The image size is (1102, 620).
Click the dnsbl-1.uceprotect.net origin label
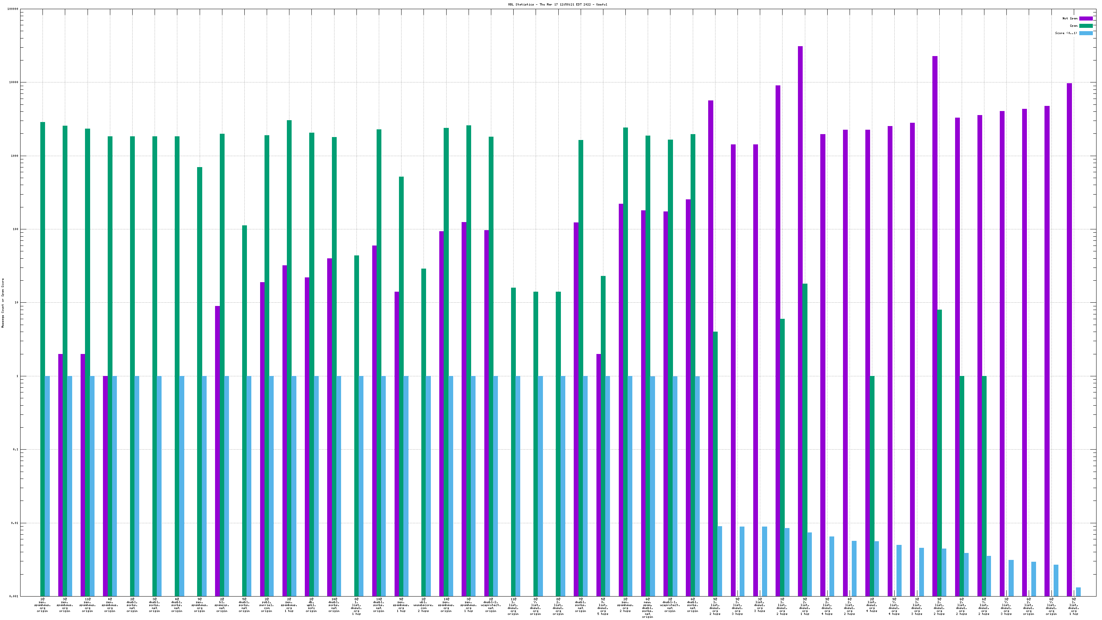point(670,605)
